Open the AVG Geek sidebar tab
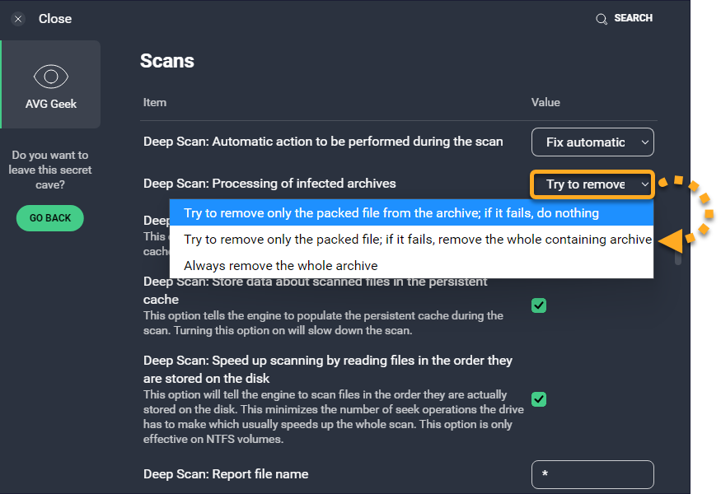This screenshot has width=721, height=494. (51, 85)
